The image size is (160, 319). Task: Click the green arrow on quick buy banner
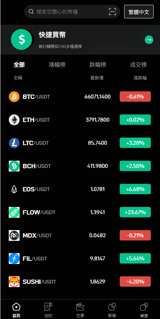(x=149, y=39)
